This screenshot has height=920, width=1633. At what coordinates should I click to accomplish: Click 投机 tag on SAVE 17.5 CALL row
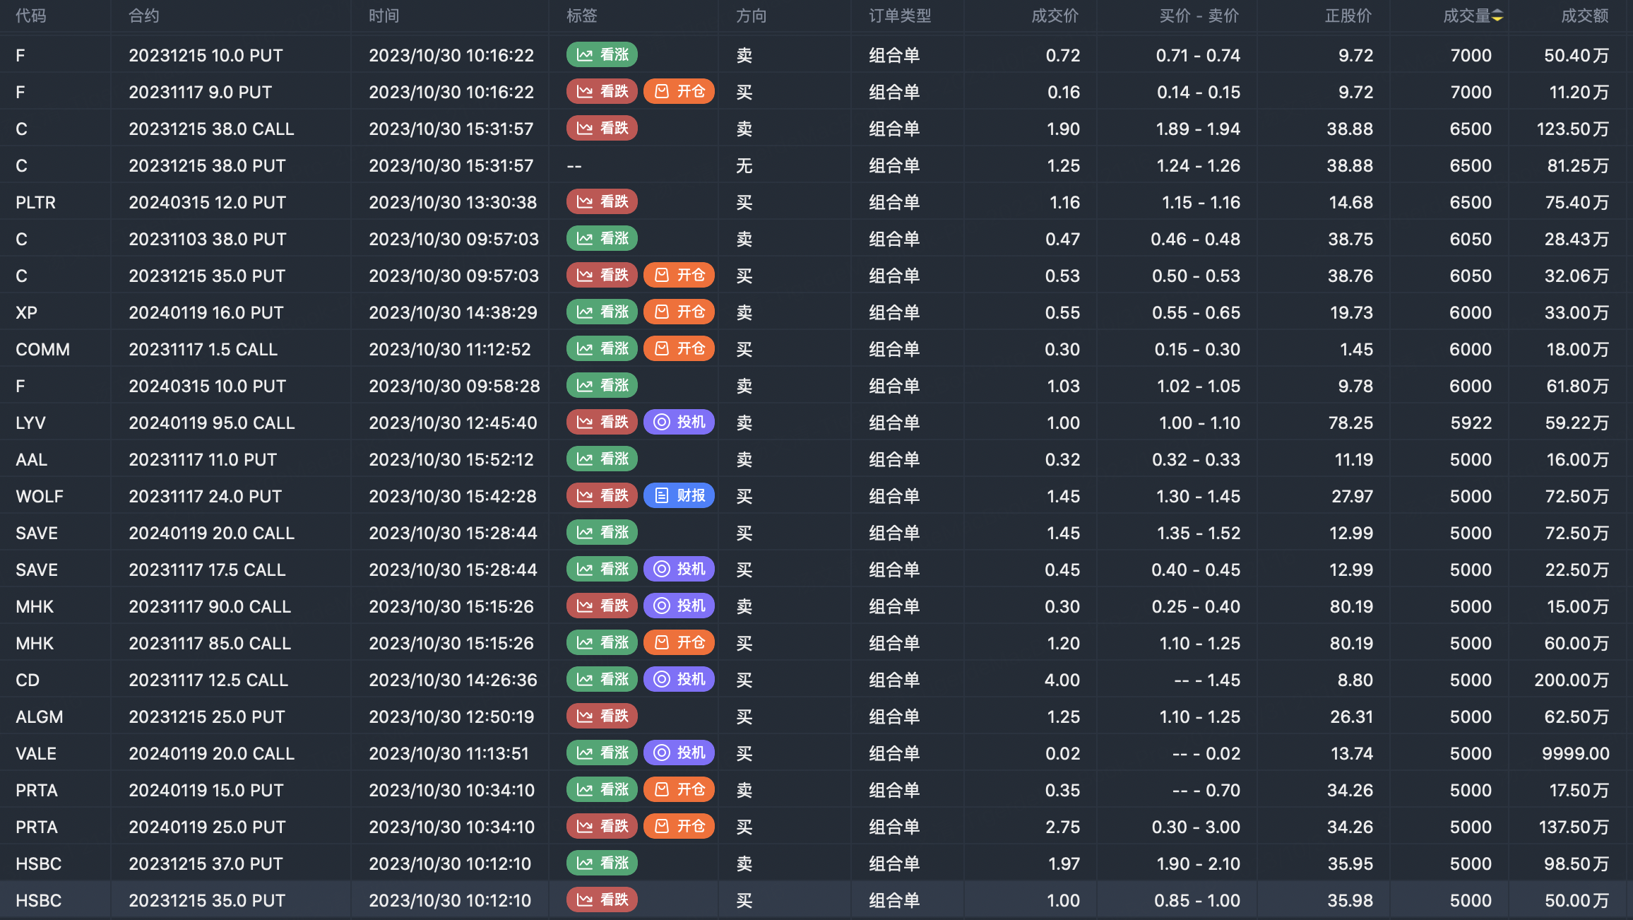tap(679, 570)
